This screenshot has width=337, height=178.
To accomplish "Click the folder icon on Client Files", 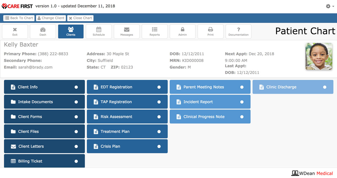I will coord(13,132).
